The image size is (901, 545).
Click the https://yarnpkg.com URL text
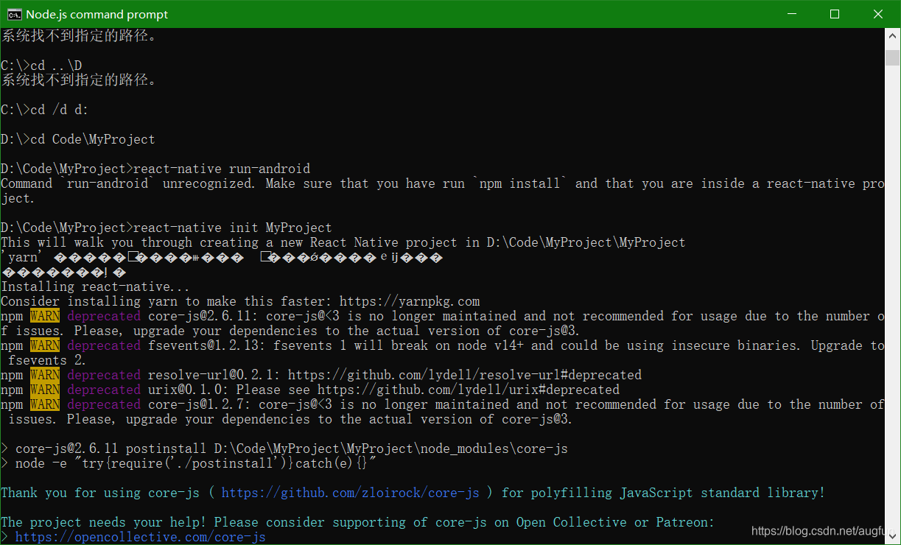[x=410, y=301]
